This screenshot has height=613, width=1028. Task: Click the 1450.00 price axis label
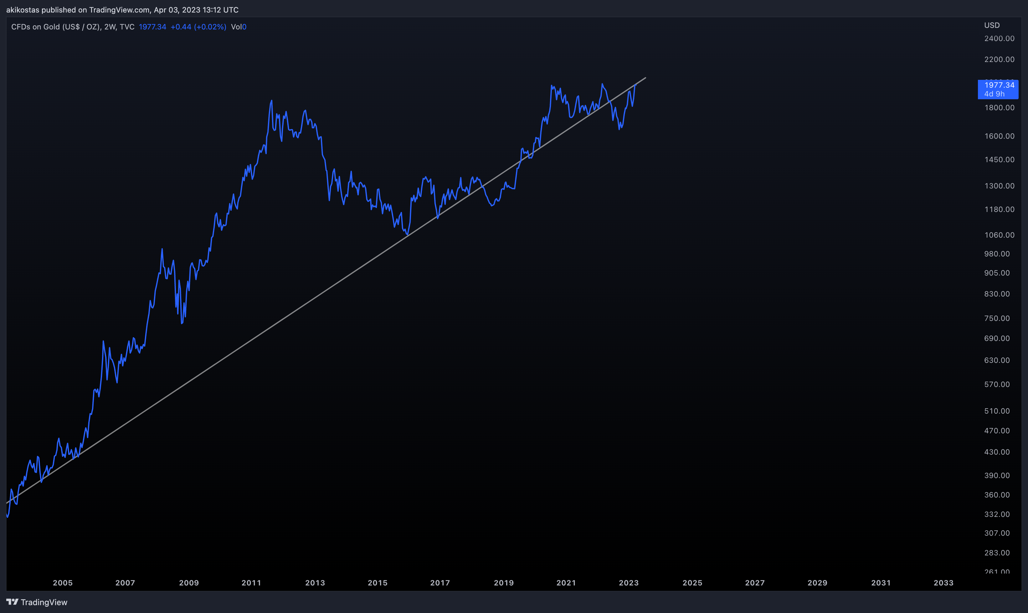pyautogui.click(x=999, y=160)
